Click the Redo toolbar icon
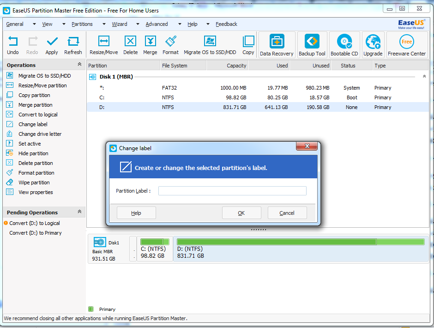Image resolution: width=434 pixels, height=328 pixels. (x=32, y=45)
